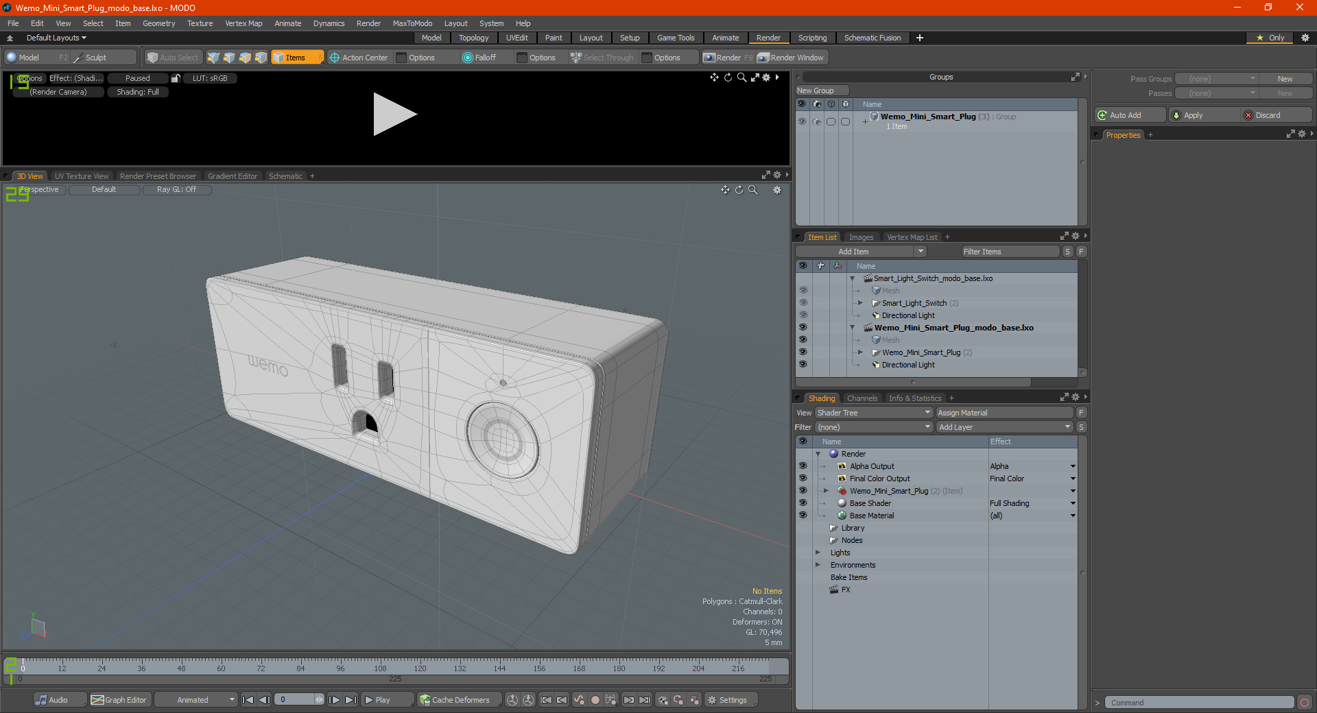Click the Discard button
Viewport: 1317px width, 713px height.
pyautogui.click(x=1277, y=115)
